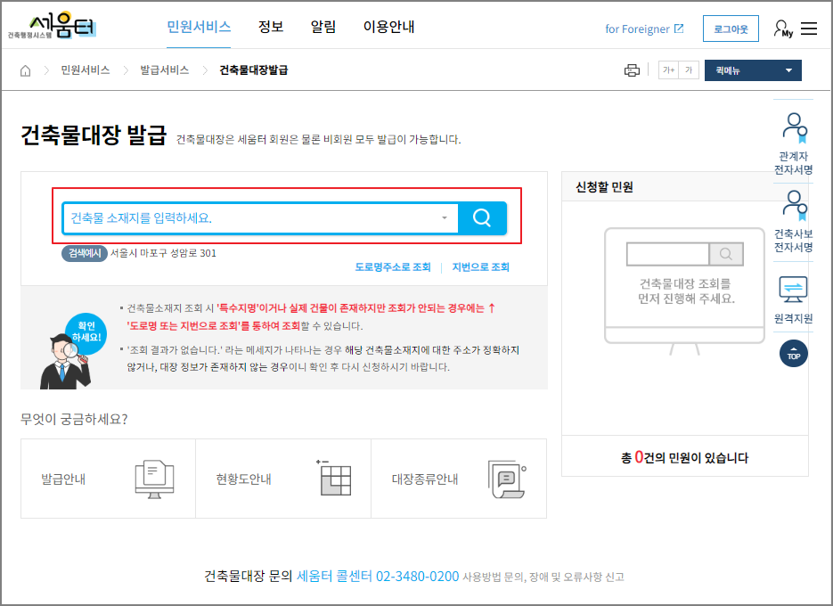Click the blue magnifier search icon
This screenshot has width=833, height=606.
(481, 217)
